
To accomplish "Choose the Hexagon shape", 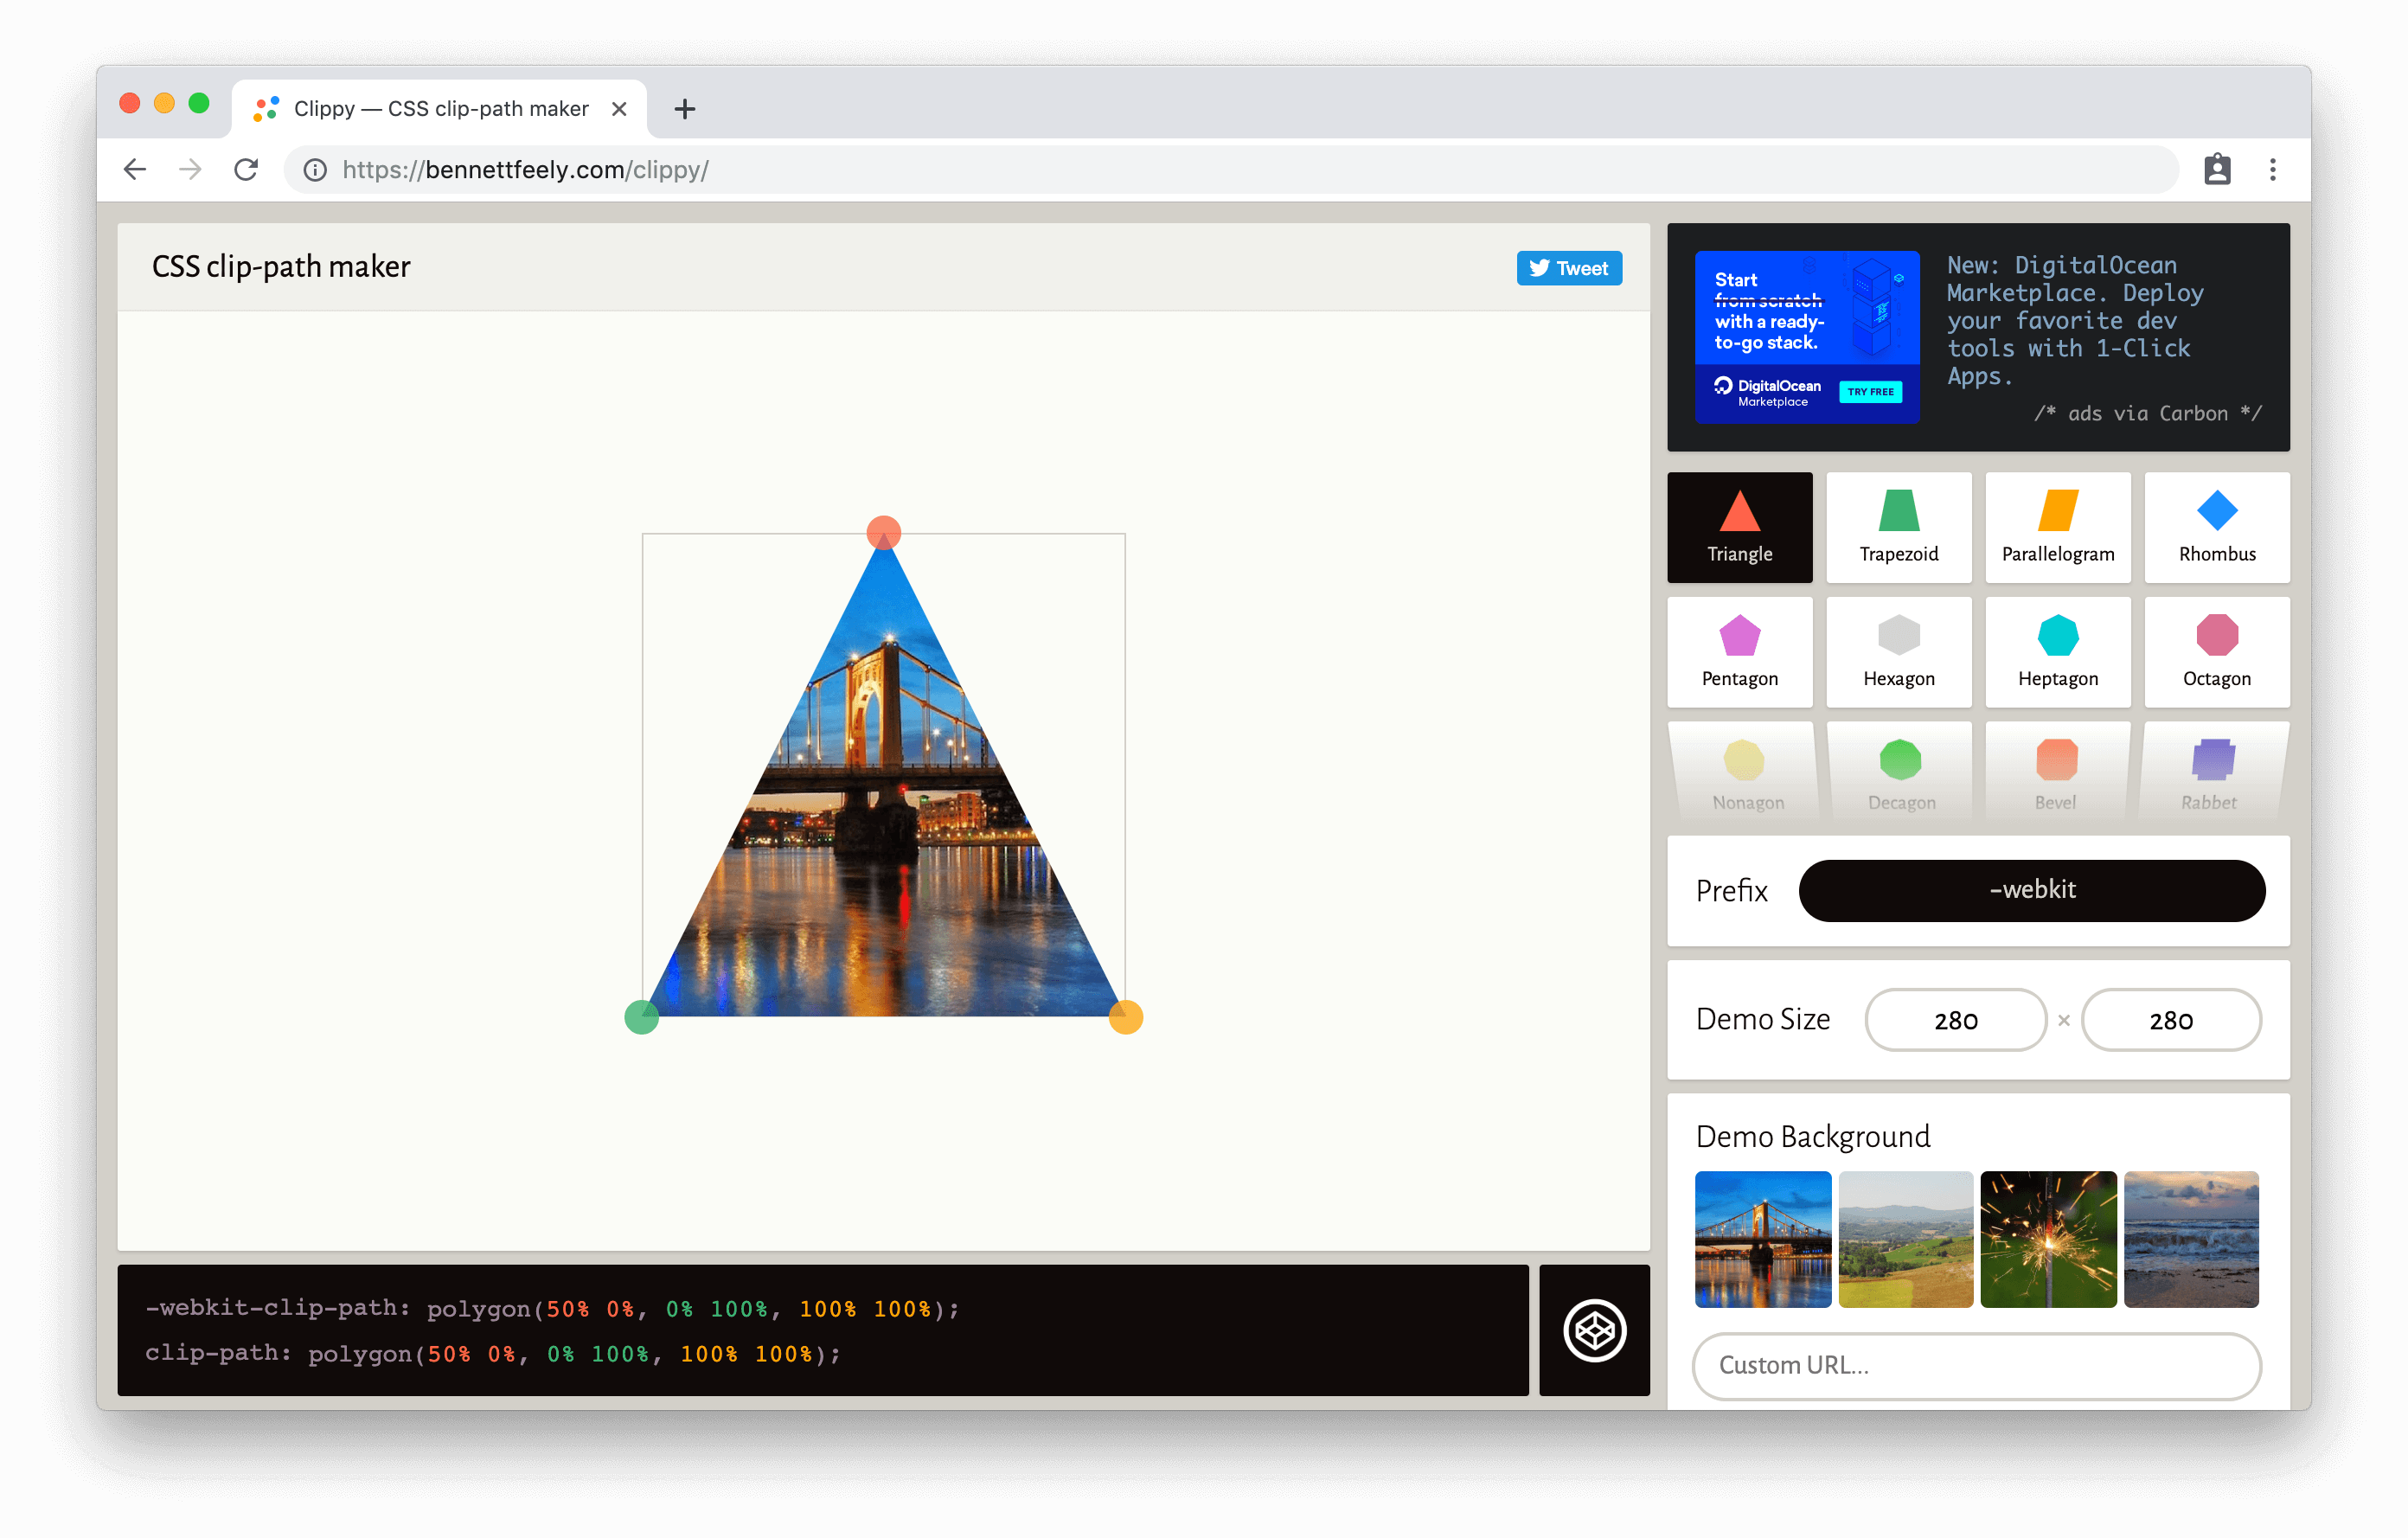I will pos(1898,652).
